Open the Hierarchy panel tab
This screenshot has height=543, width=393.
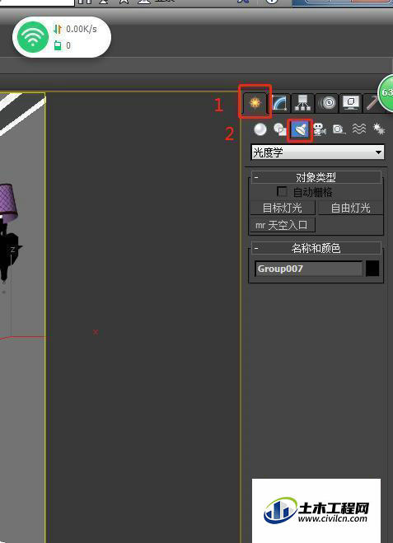(x=302, y=103)
